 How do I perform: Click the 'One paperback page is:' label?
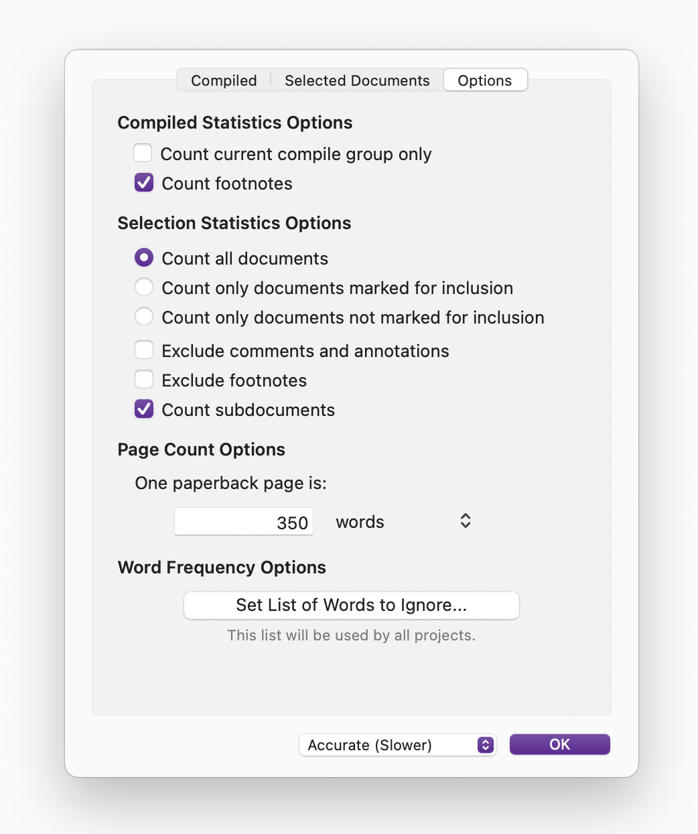pos(230,483)
